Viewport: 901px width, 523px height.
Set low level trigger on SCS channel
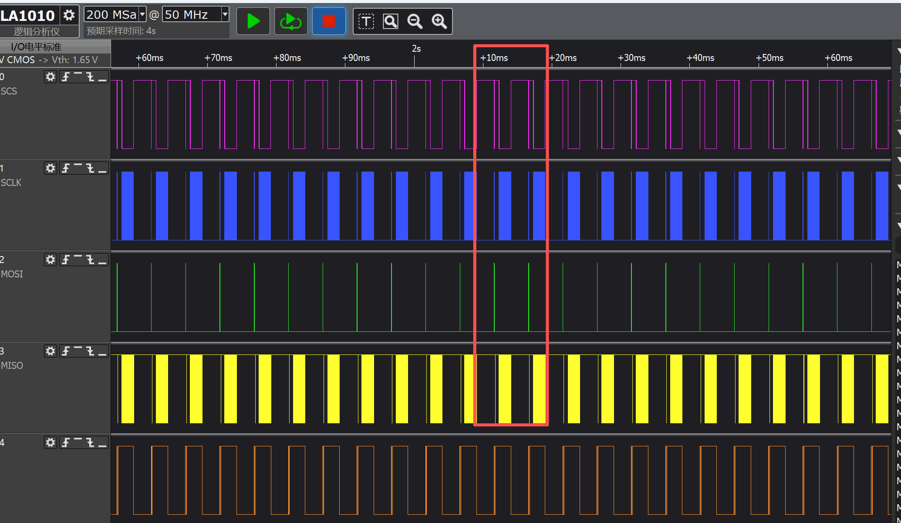pos(102,77)
